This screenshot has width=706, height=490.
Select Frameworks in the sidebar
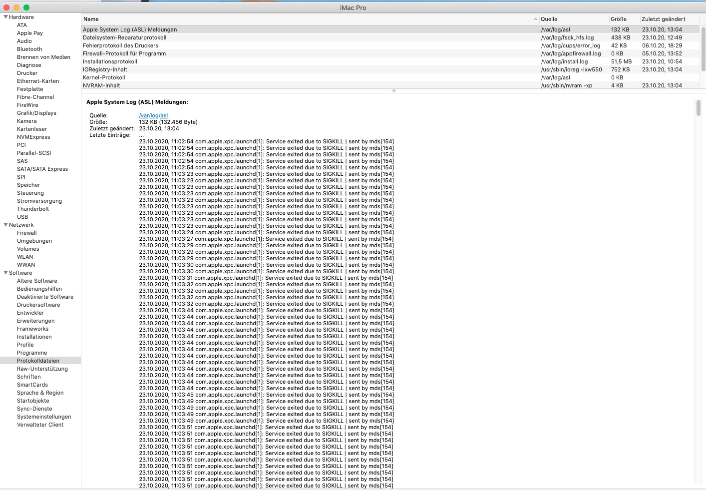click(33, 329)
